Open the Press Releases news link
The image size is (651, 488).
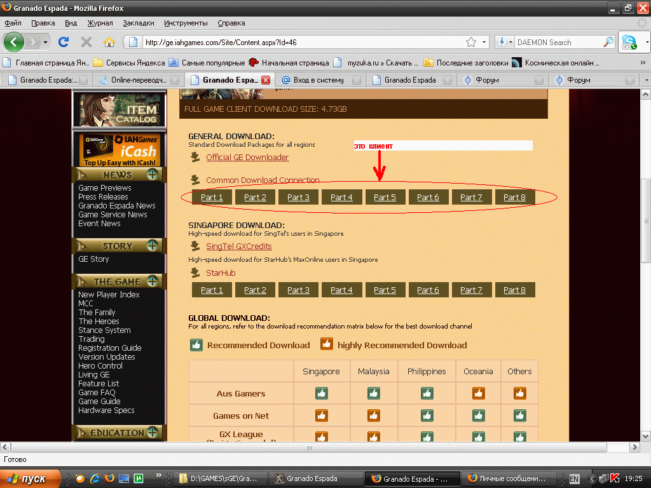point(103,197)
